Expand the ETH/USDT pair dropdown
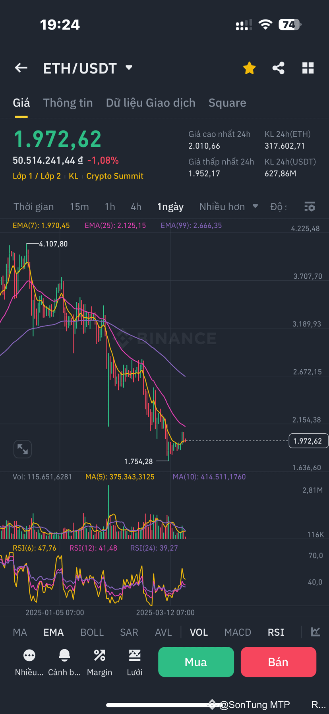Screen dimensions: 329x714 [129, 68]
